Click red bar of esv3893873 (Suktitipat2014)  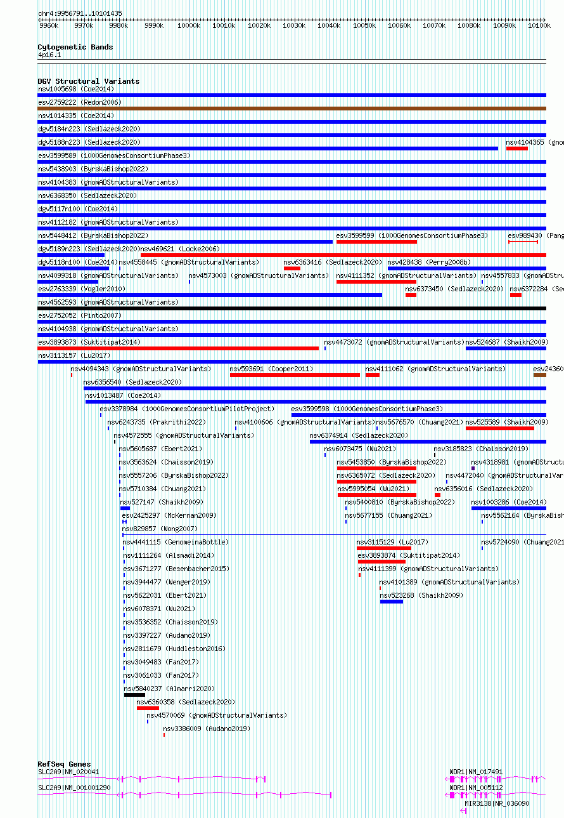pos(178,348)
